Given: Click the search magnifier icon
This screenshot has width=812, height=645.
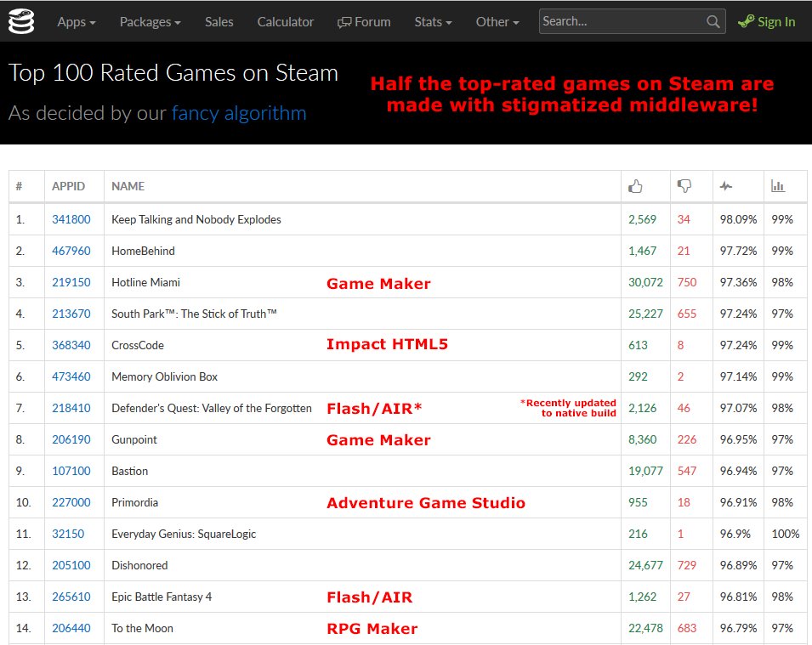Looking at the screenshot, I should click(x=713, y=21).
